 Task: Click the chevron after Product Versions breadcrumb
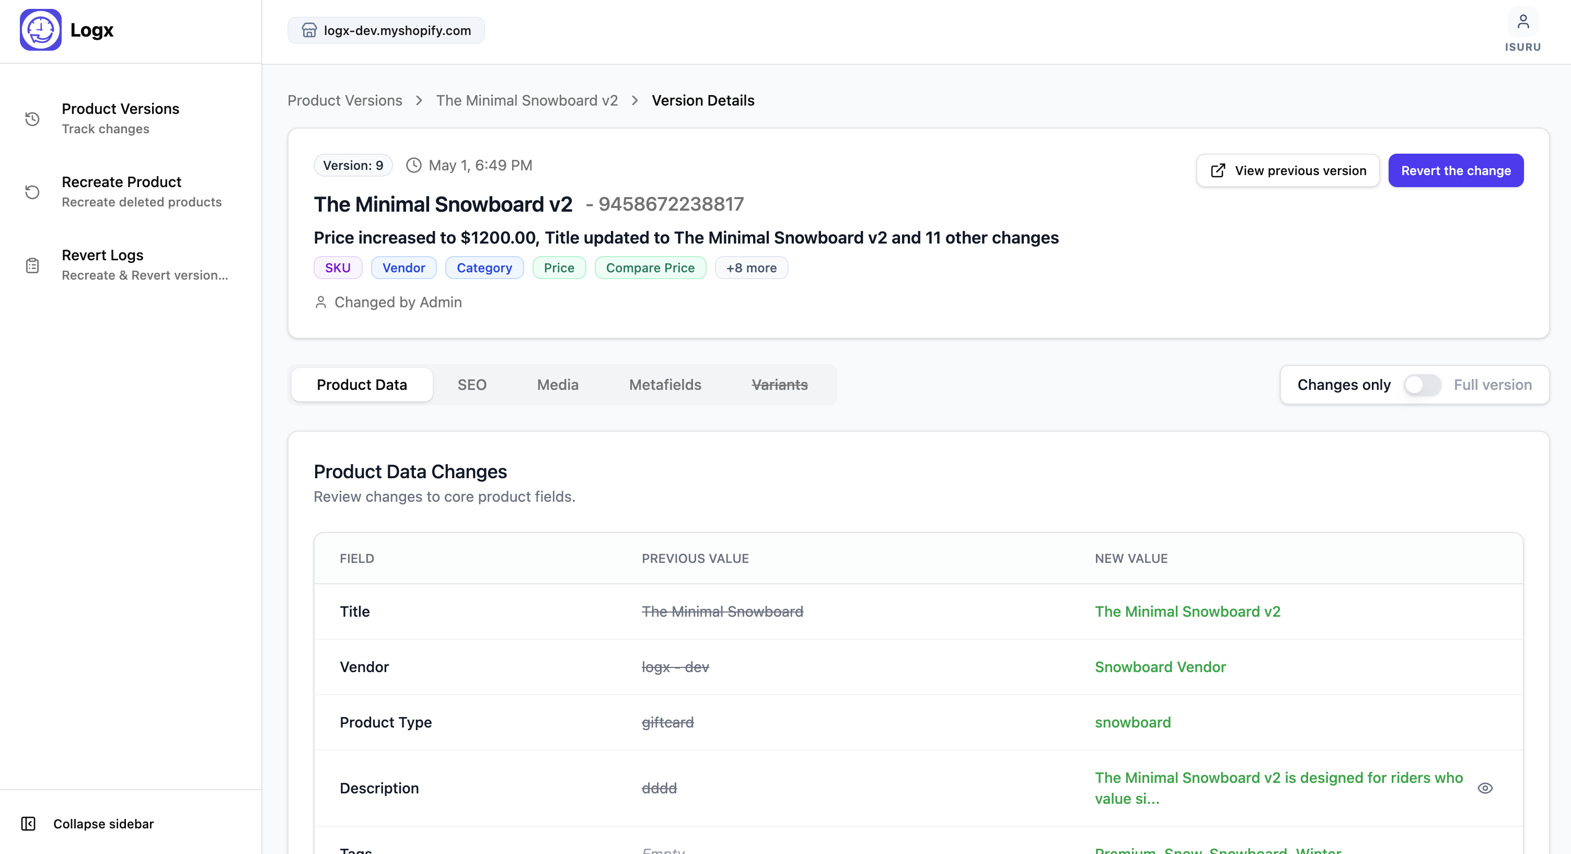click(x=419, y=100)
